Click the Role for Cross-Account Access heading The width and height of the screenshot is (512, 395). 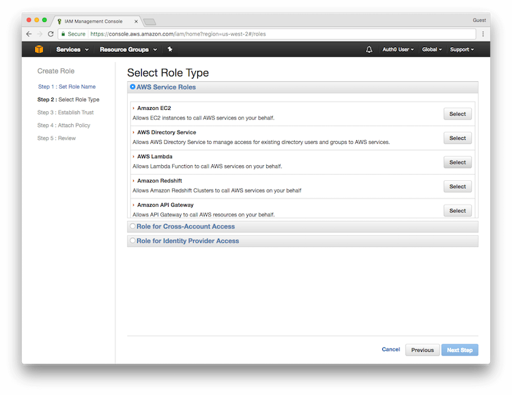(186, 226)
